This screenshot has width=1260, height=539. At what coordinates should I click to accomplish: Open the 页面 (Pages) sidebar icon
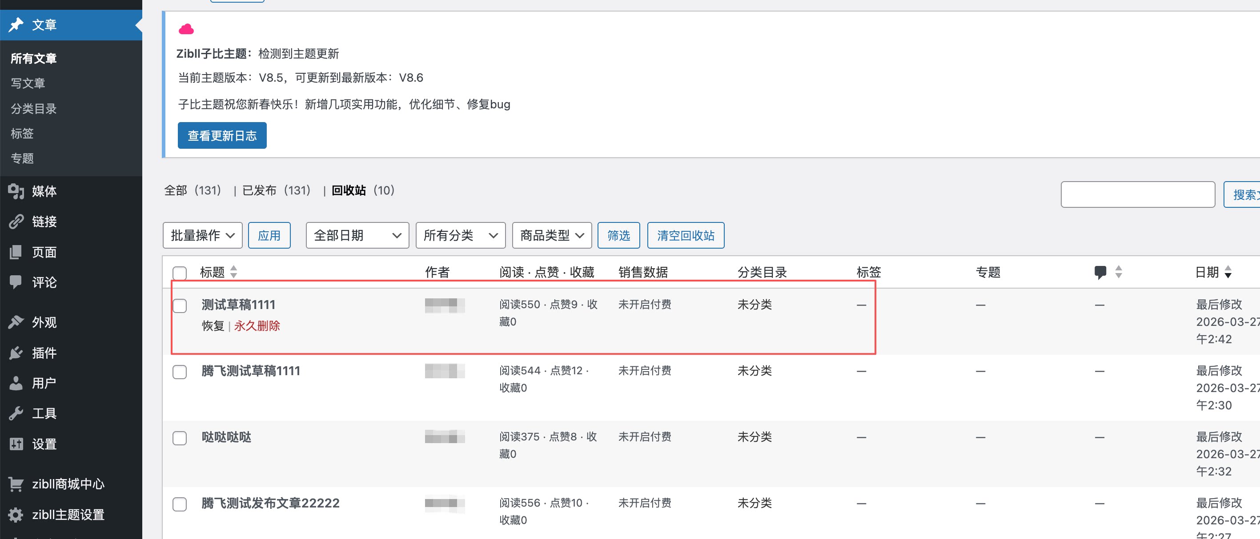[x=16, y=252]
